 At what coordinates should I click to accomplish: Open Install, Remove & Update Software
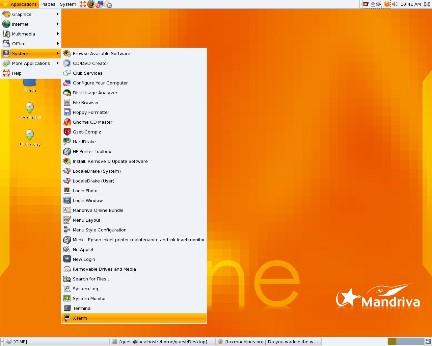(x=134, y=161)
